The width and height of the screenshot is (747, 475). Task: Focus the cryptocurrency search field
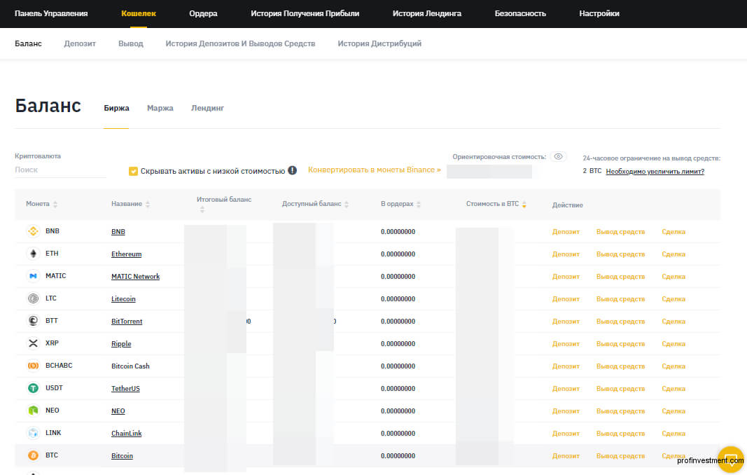pos(60,170)
